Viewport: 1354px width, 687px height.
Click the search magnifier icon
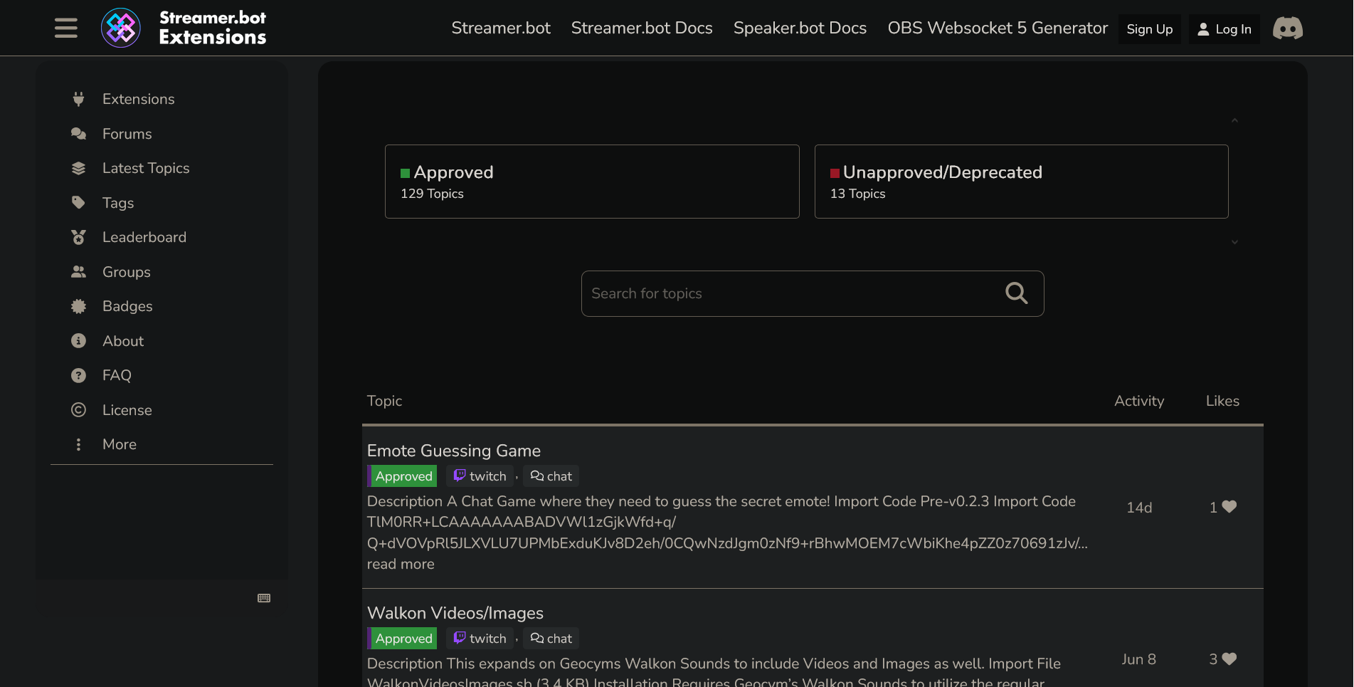(1016, 293)
